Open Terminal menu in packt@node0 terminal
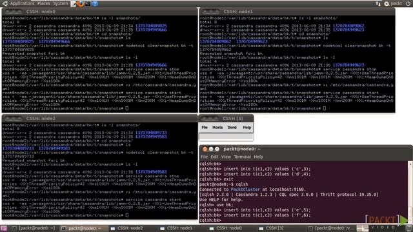The height and width of the screenshot is (232, 413). click(x=243, y=157)
